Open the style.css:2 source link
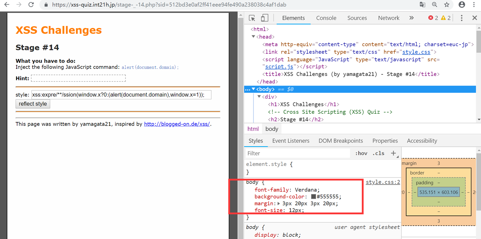The image size is (481, 239). (x=383, y=182)
